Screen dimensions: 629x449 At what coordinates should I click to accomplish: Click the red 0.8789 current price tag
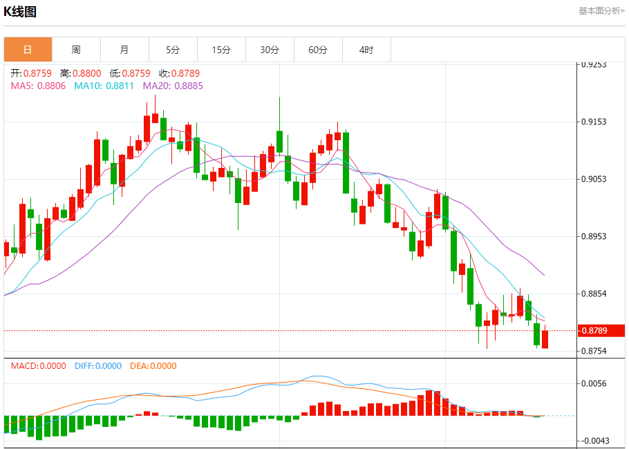pos(601,331)
